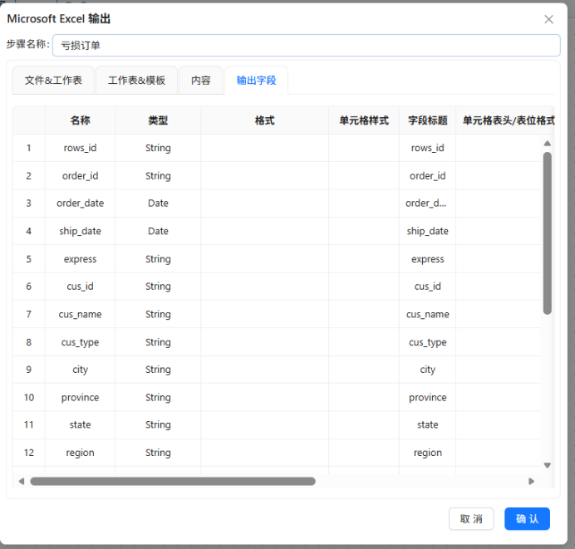Select the cus_type name cell
The height and width of the screenshot is (549, 575).
[81, 342]
